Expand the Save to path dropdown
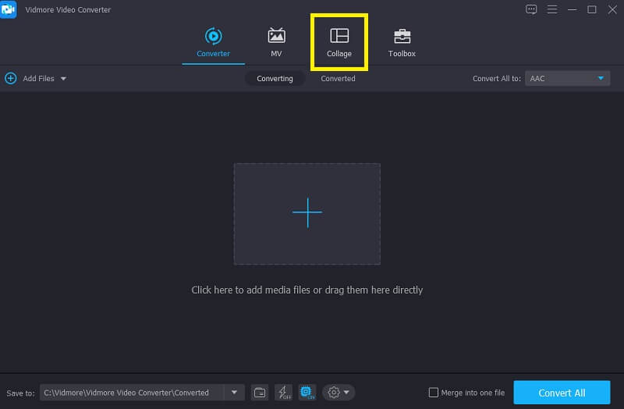This screenshot has width=624, height=409. (234, 393)
